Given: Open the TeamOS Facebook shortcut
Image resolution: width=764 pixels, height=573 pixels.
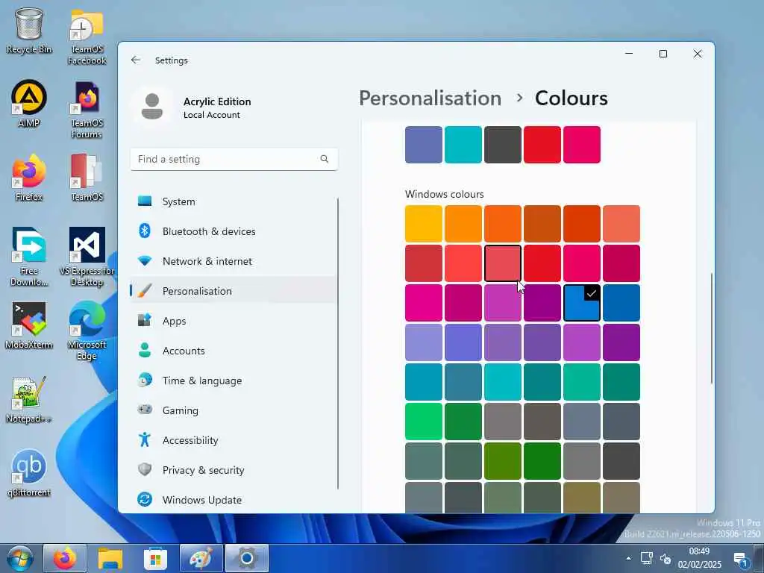Looking at the screenshot, I should tap(87, 38).
